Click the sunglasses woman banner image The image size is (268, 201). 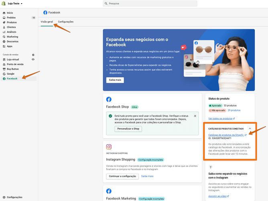[x=231, y=64]
